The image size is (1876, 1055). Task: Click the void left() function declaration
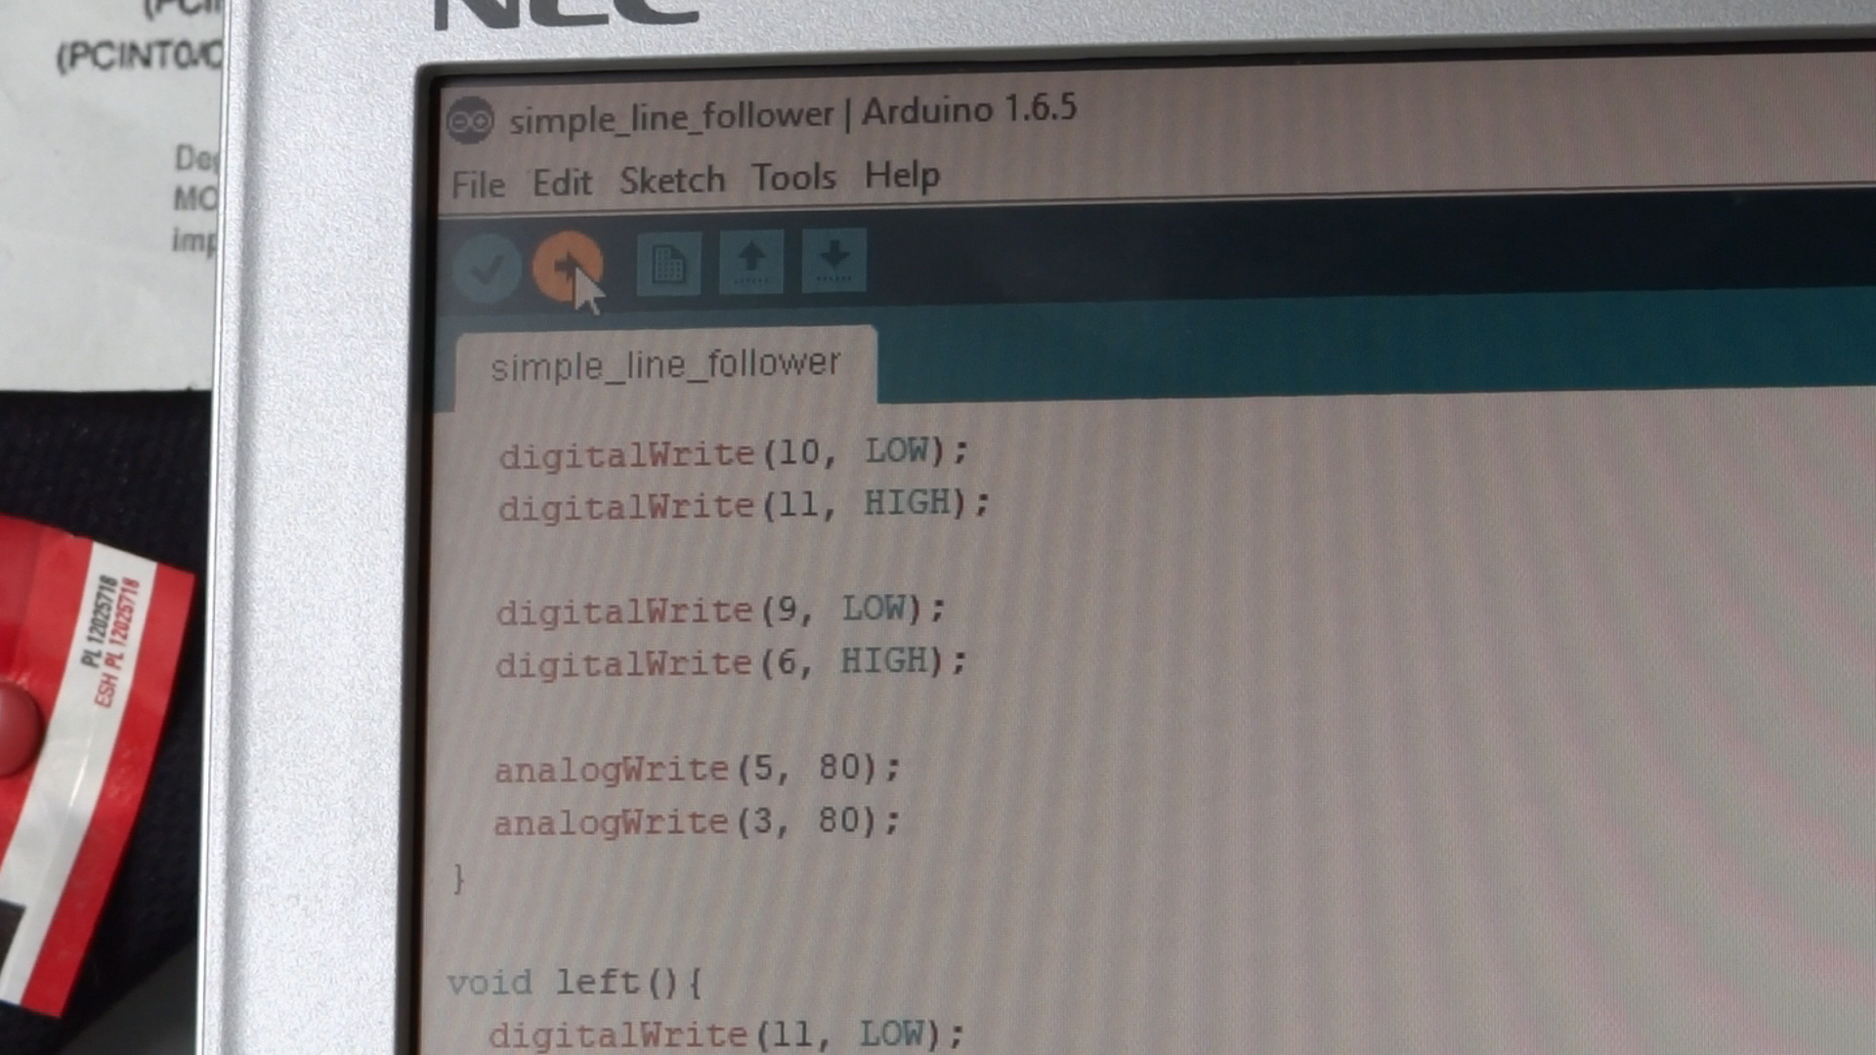pos(575,982)
